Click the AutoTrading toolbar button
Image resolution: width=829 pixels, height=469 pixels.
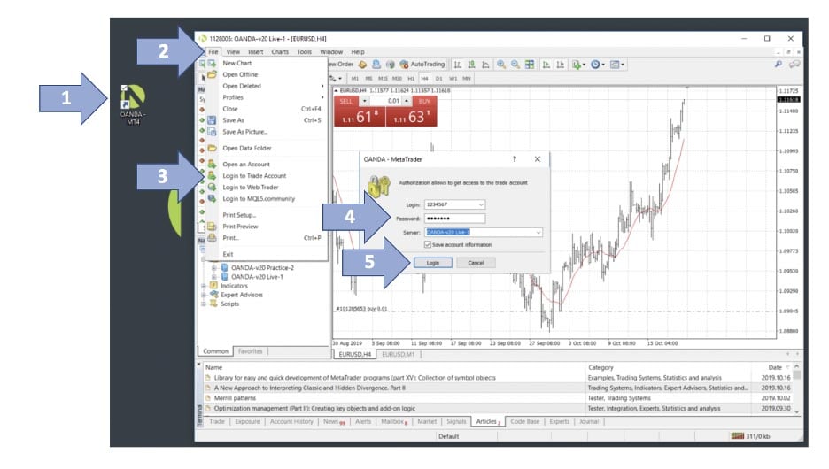[x=422, y=65]
